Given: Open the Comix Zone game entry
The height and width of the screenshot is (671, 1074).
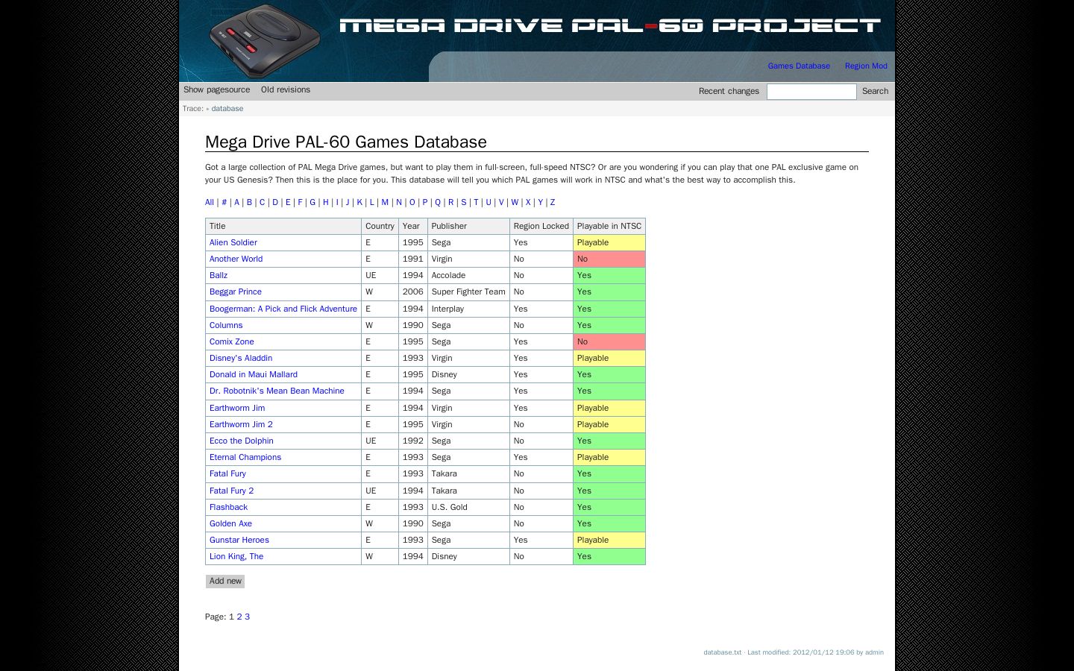Looking at the screenshot, I should coord(232,342).
